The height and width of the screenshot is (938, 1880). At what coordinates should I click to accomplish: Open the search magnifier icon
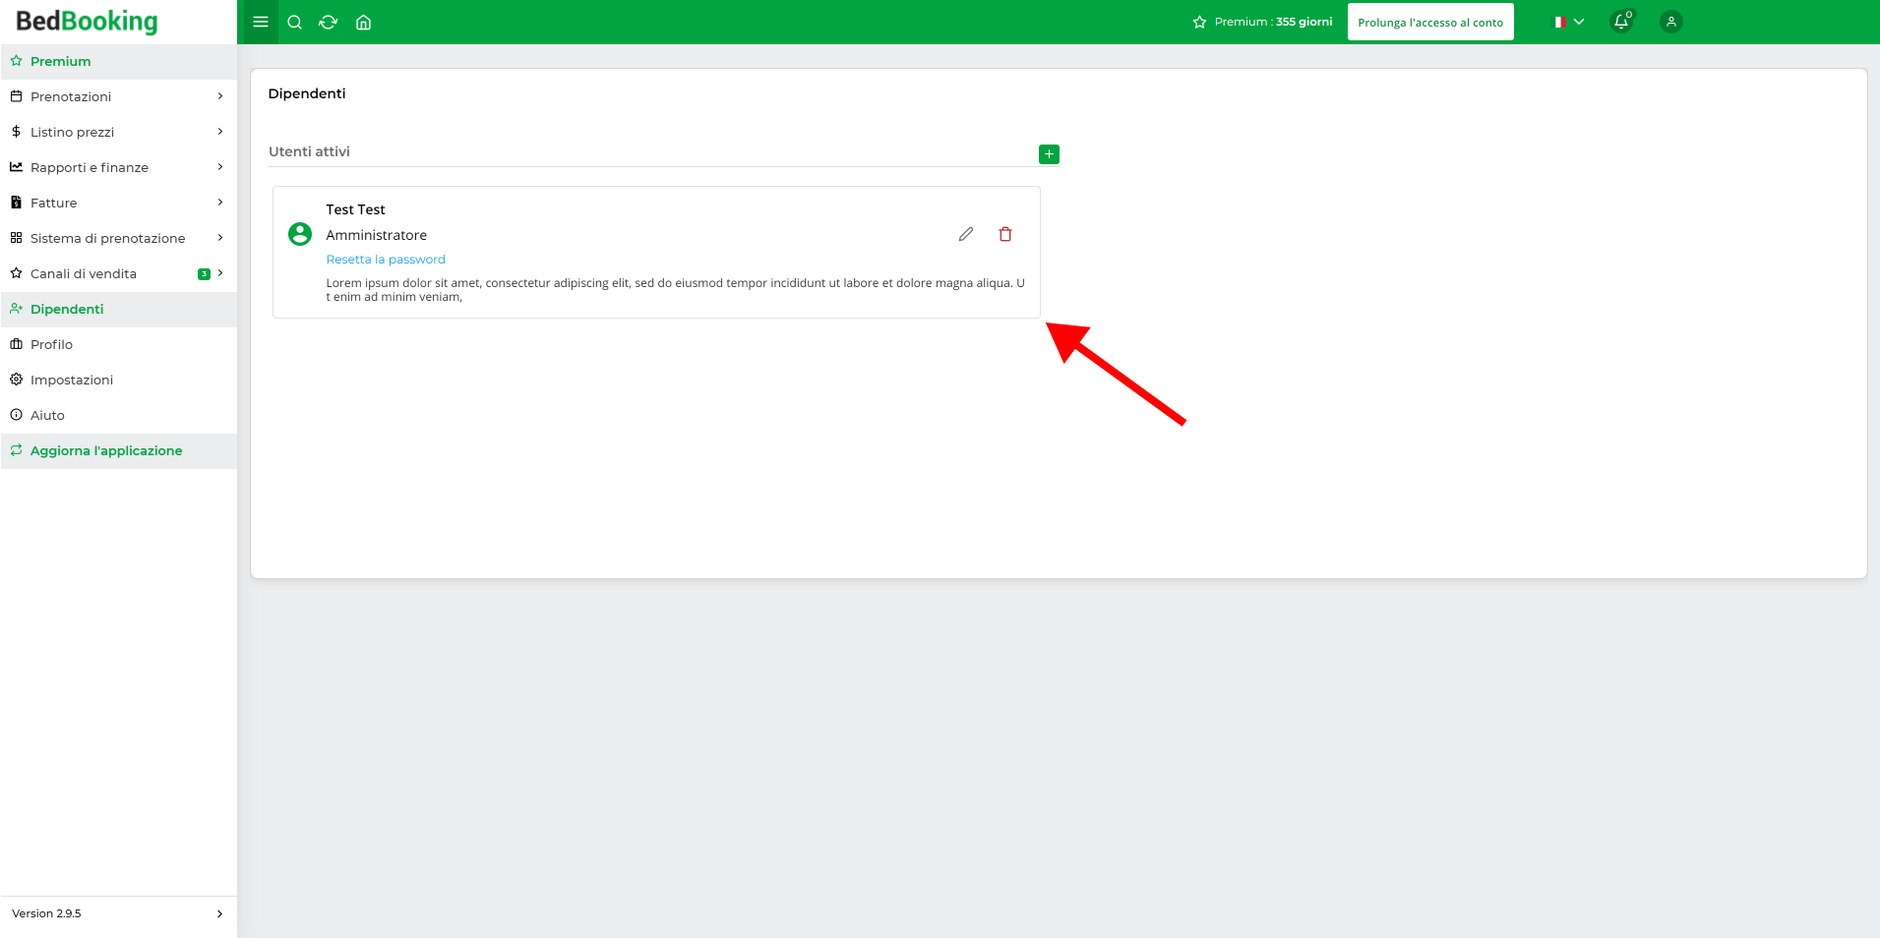[294, 22]
